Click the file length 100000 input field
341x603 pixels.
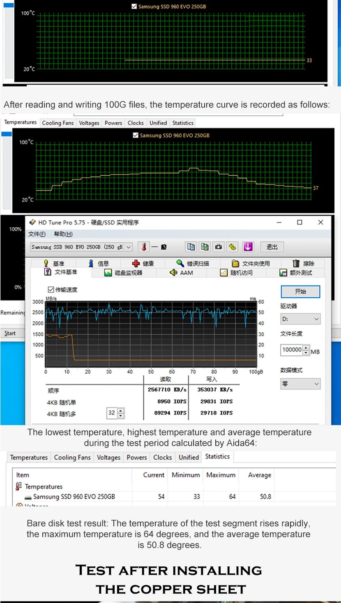(x=292, y=350)
